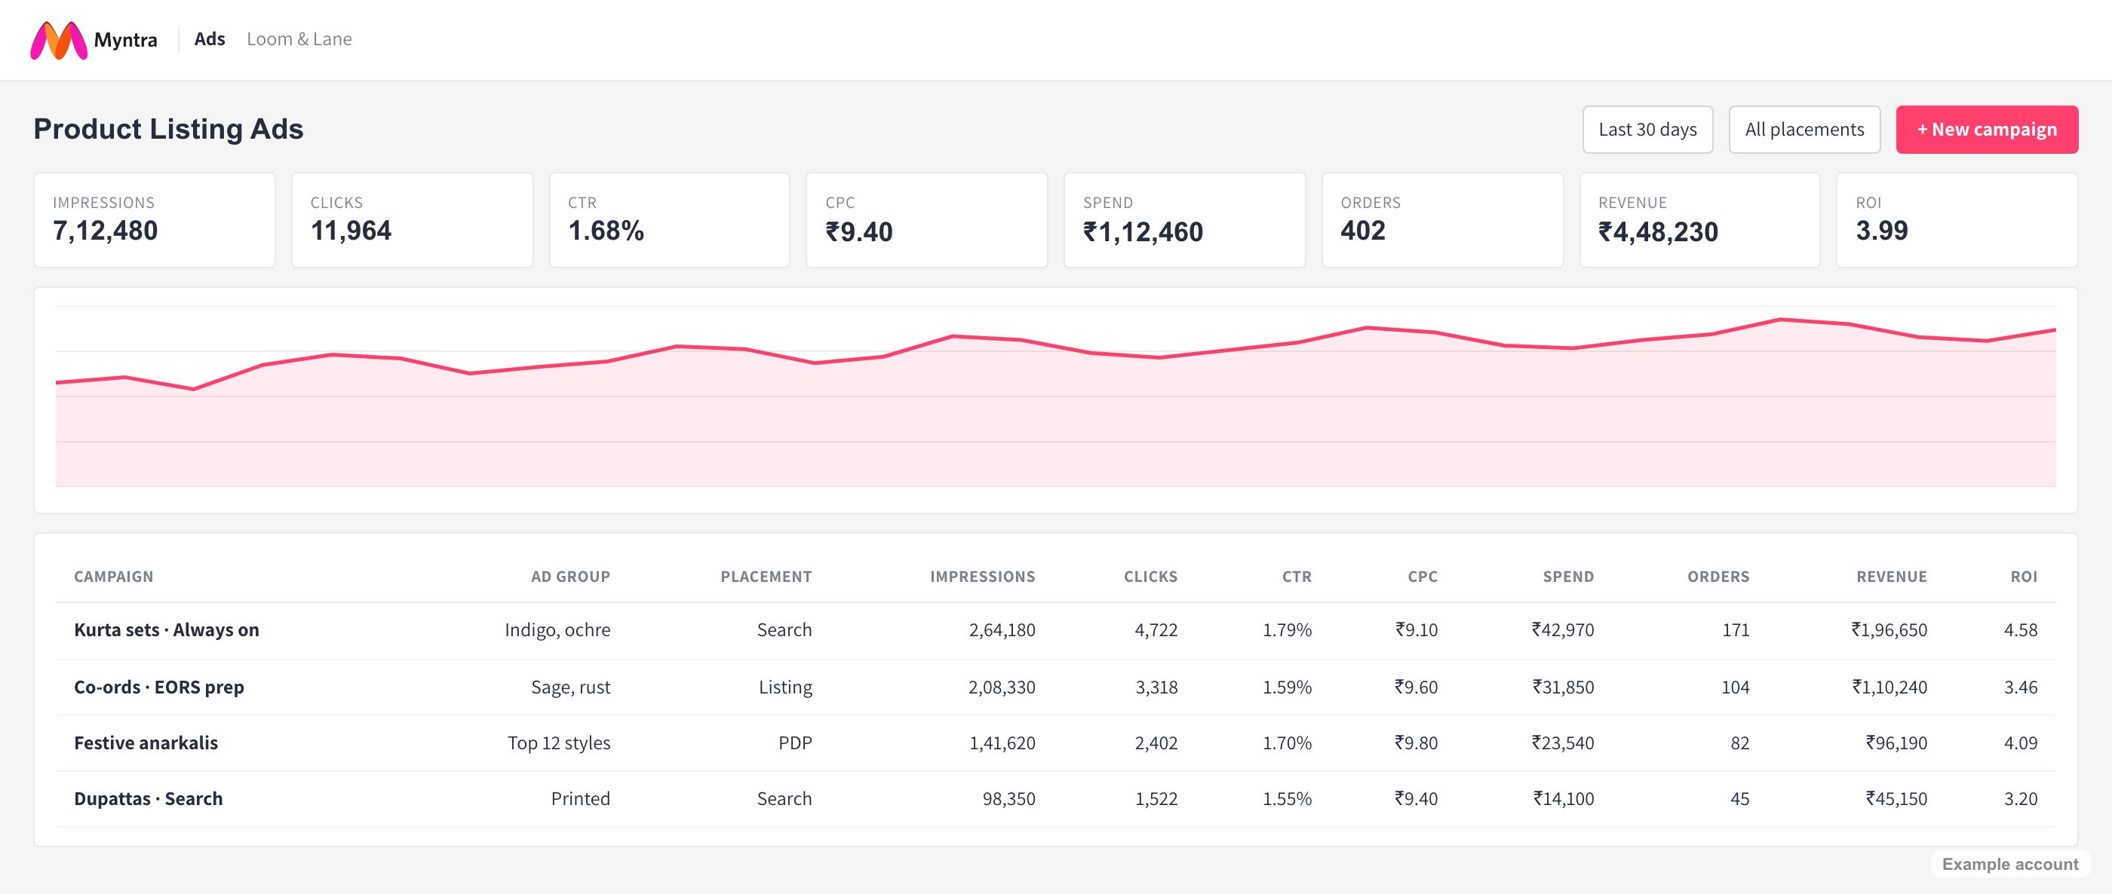Click the Sage, rust ad group cell
2112x894 pixels.
tap(571, 687)
